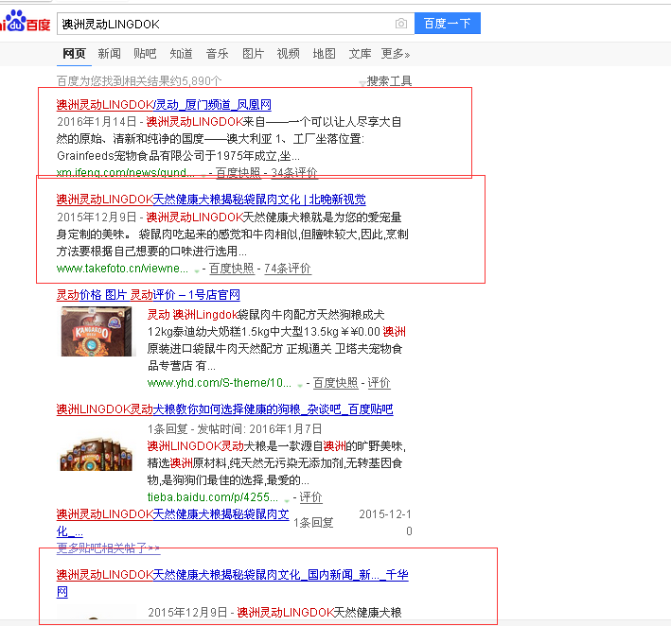Open result 澳洲灵动LINGDOK/灵动_厦门频道_凤凰网
Viewport: 671px width, 626px height.
pyautogui.click(x=164, y=105)
